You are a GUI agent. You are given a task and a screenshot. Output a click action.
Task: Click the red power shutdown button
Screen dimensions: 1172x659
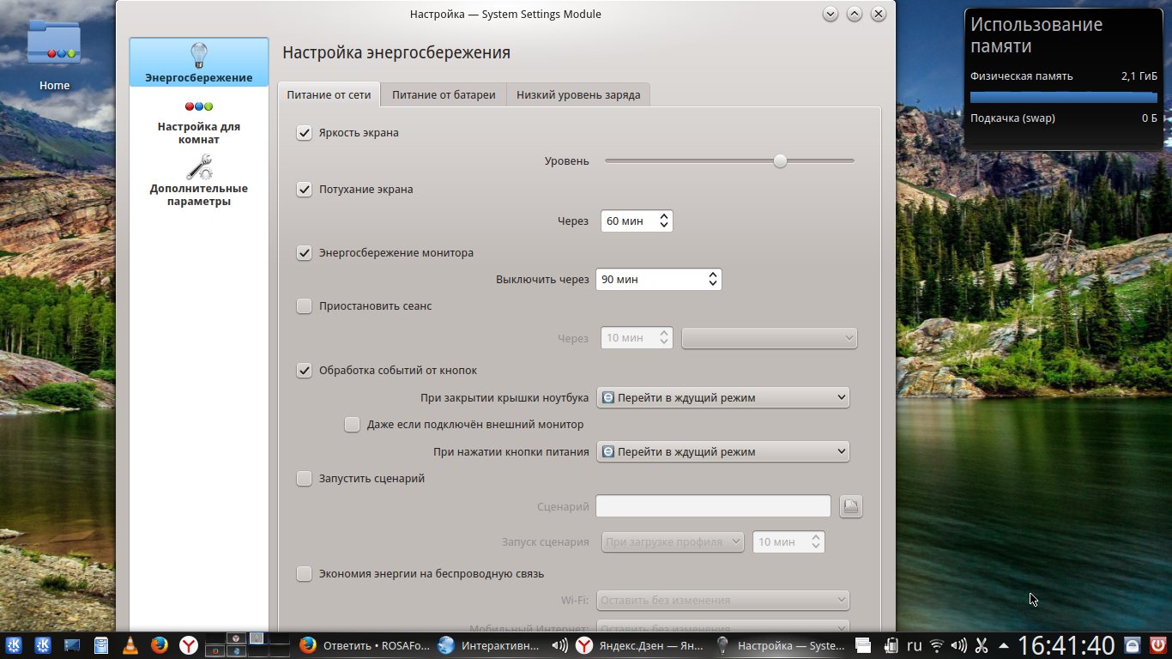pos(1158,645)
